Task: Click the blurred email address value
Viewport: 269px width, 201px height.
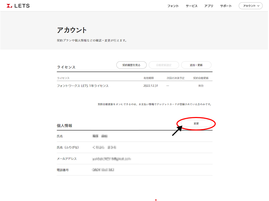Action: [111, 159]
